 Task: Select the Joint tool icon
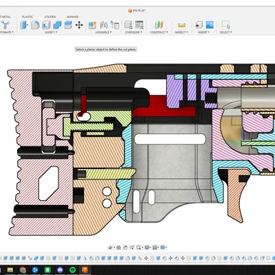tap(104, 25)
